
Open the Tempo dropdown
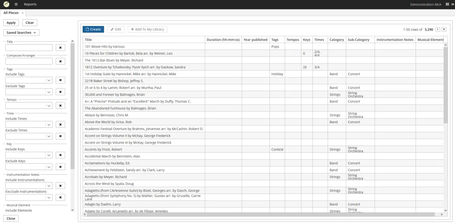[x=49, y=105]
